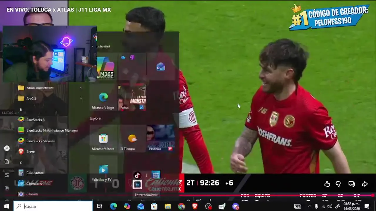Screen dimensions: 376x211
Task: Dislike the video with thumbs down
Action: [x=339, y=184]
